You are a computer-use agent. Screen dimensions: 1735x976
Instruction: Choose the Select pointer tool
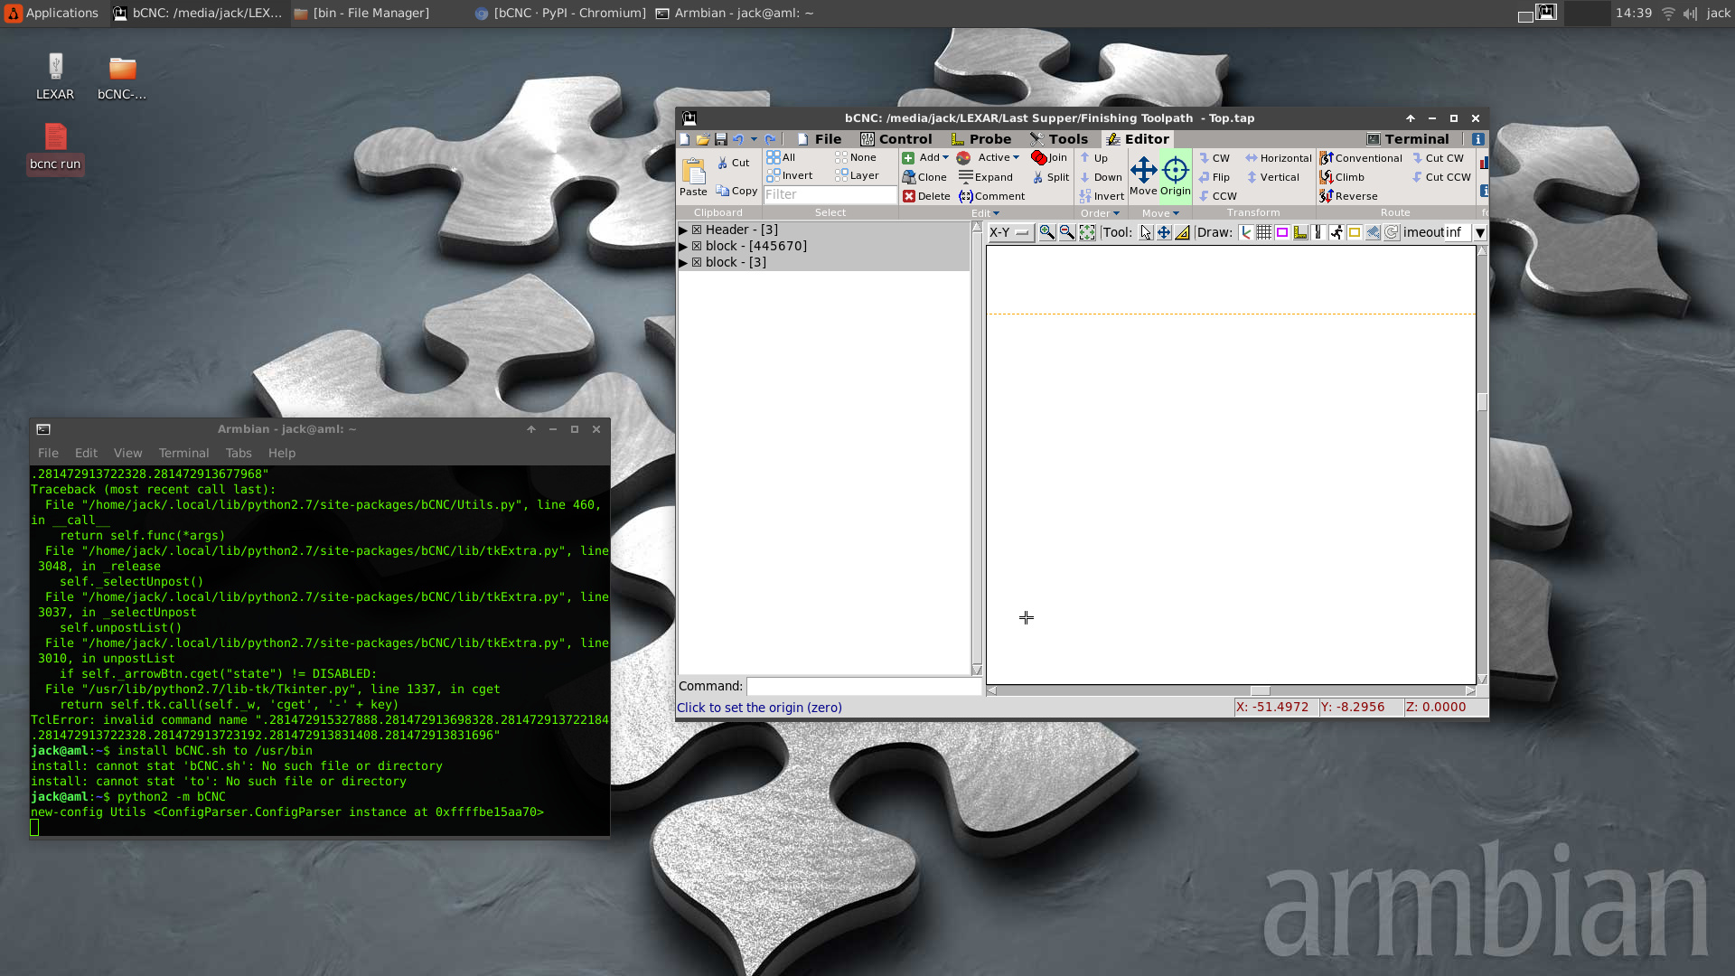(1146, 232)
